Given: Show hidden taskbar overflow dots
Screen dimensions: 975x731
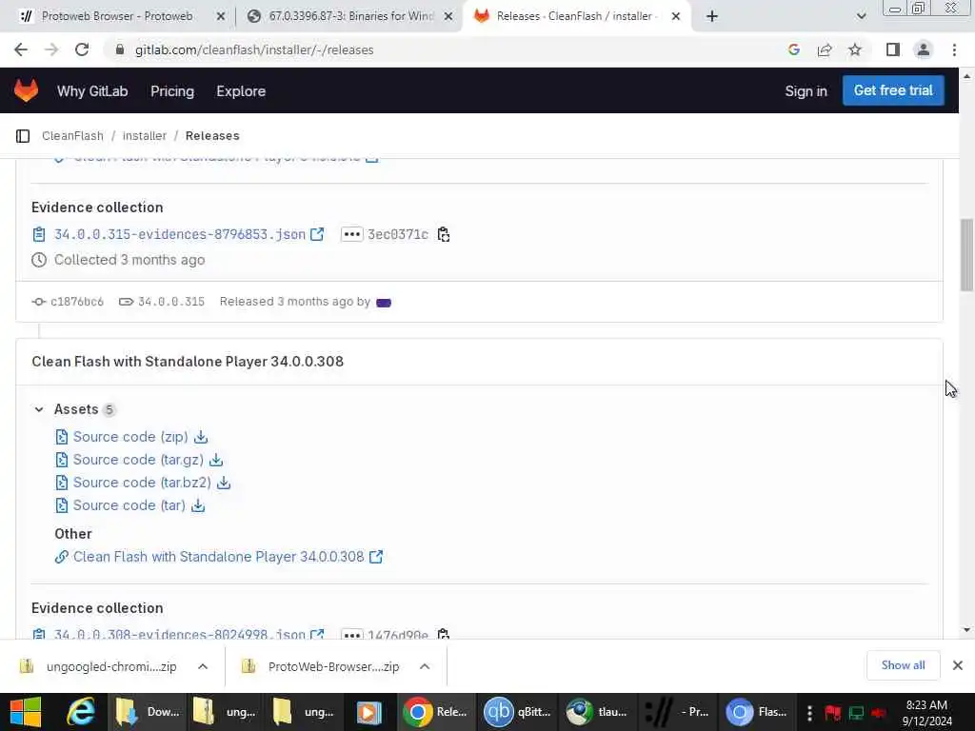Looking at the screenshot, I should 809,712.
